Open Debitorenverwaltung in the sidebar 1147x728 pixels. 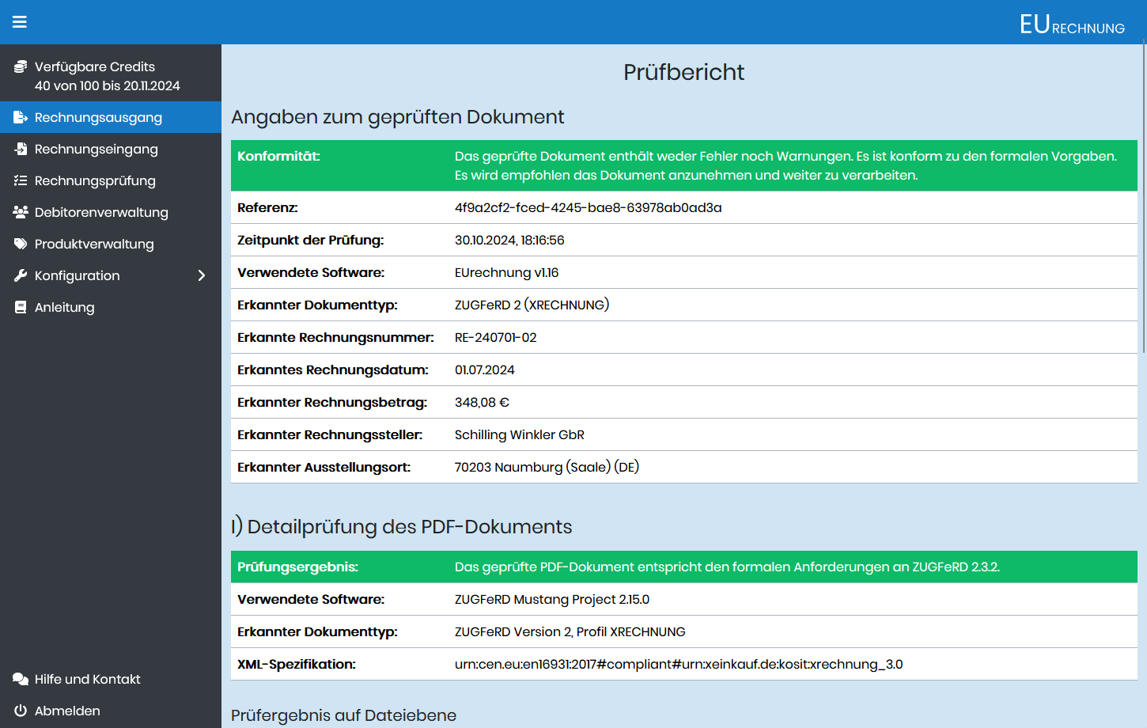point(111,212)
